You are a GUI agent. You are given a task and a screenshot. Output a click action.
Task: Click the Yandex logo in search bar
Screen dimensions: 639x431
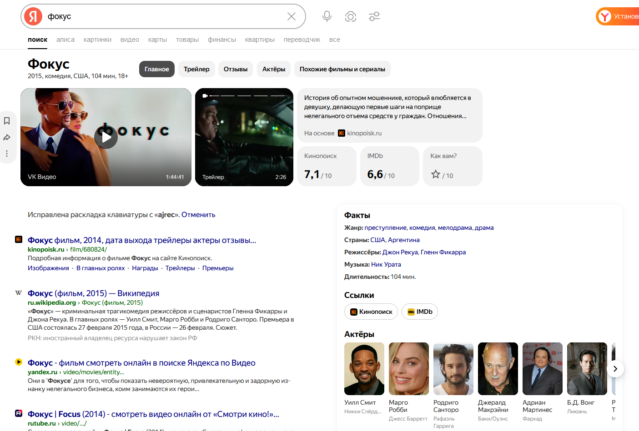pyautogui.click(x=33, y=16)
